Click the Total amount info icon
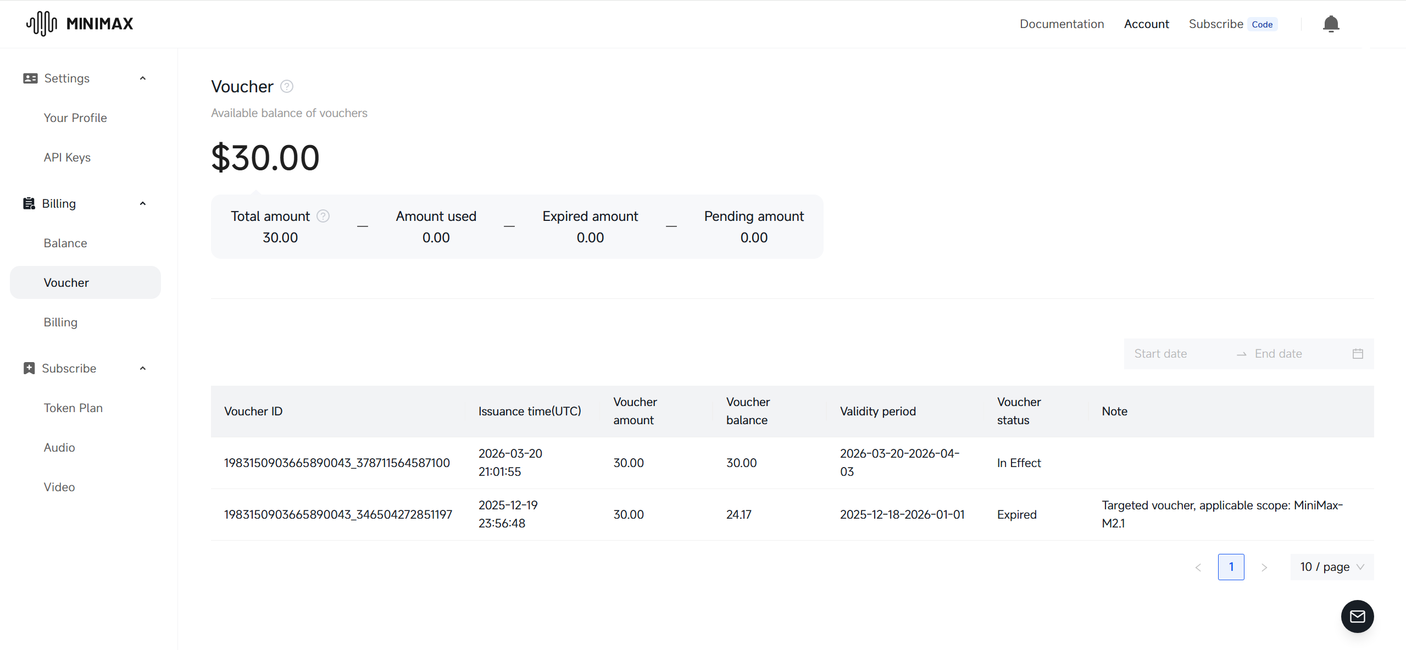 coord(323,216)
